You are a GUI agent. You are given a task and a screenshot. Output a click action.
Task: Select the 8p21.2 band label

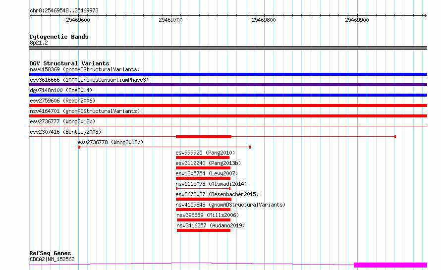coord(39,43)
